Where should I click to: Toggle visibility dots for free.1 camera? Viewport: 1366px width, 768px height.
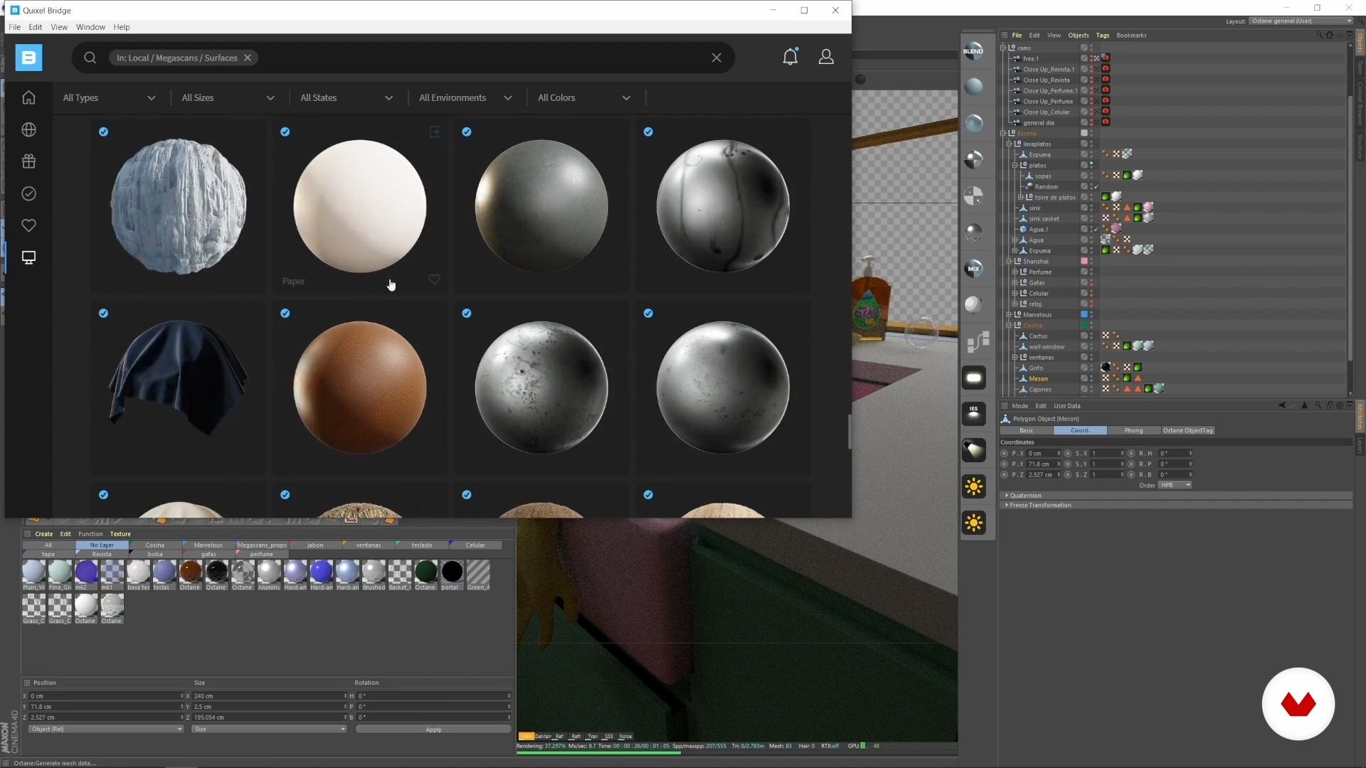1091,58
